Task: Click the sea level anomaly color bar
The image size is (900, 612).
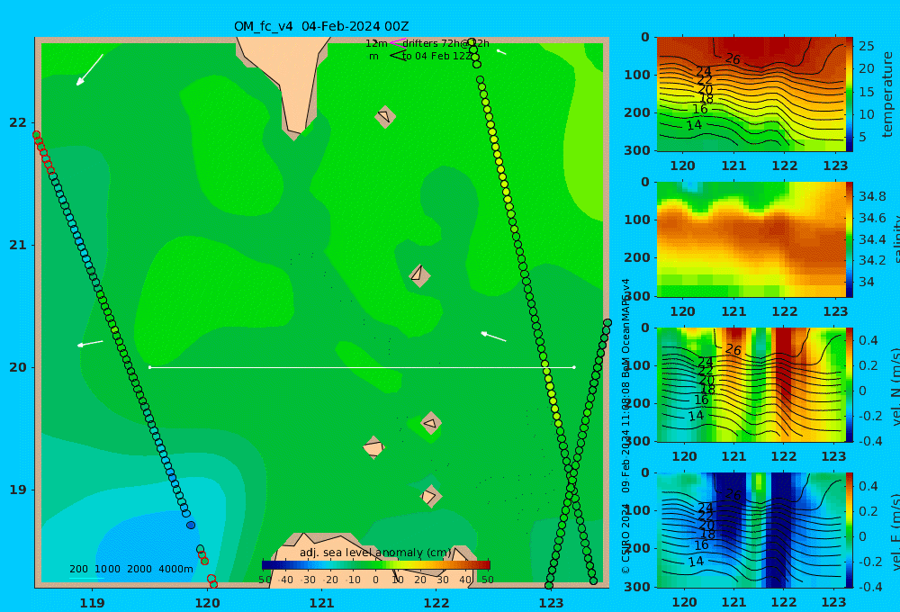Action: tap(376, 565)
